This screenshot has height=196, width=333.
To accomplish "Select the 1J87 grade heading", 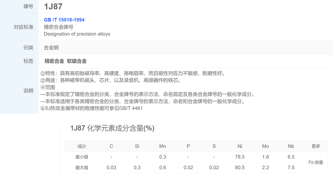I will (53, 7).
